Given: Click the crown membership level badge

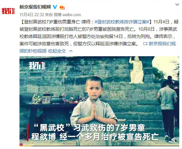Looking at the screenshot, I should [62, 7].
